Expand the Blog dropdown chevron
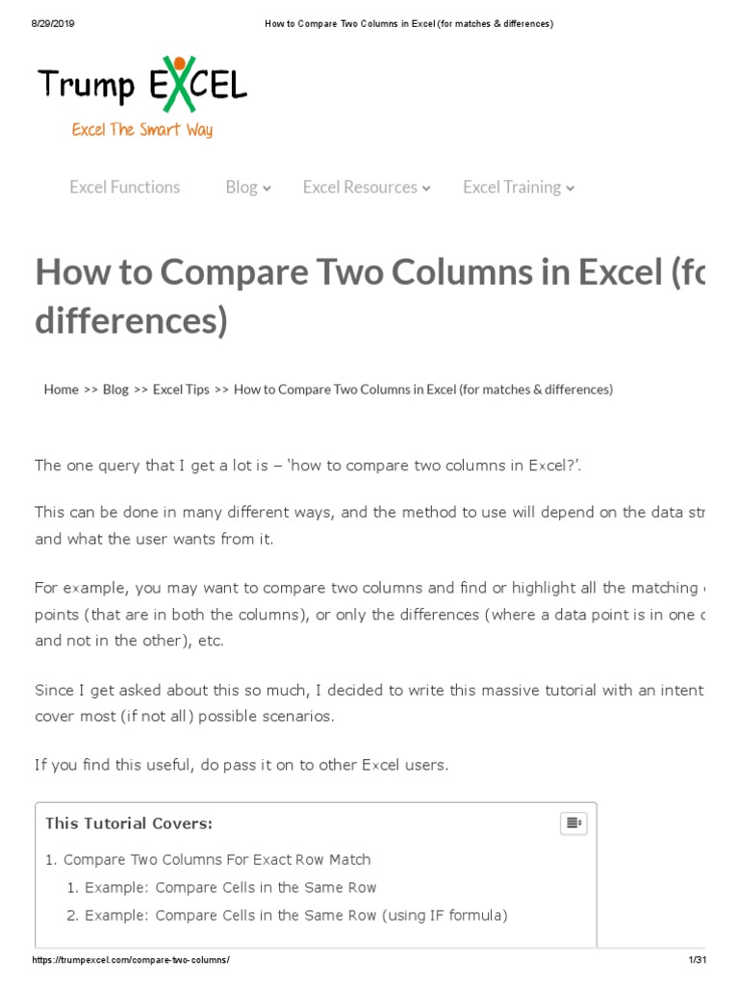Image resolution: width=739 pixels, height=985 pixels. coord(267,189)
